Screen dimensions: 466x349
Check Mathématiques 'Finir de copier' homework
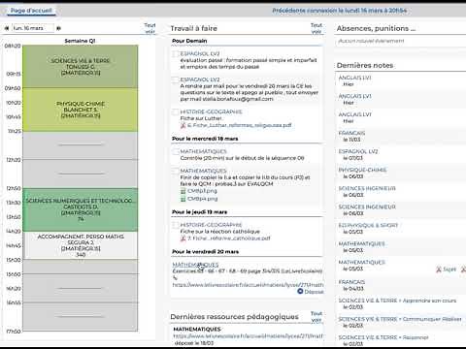pyautogui.click(x=175, y=171)
